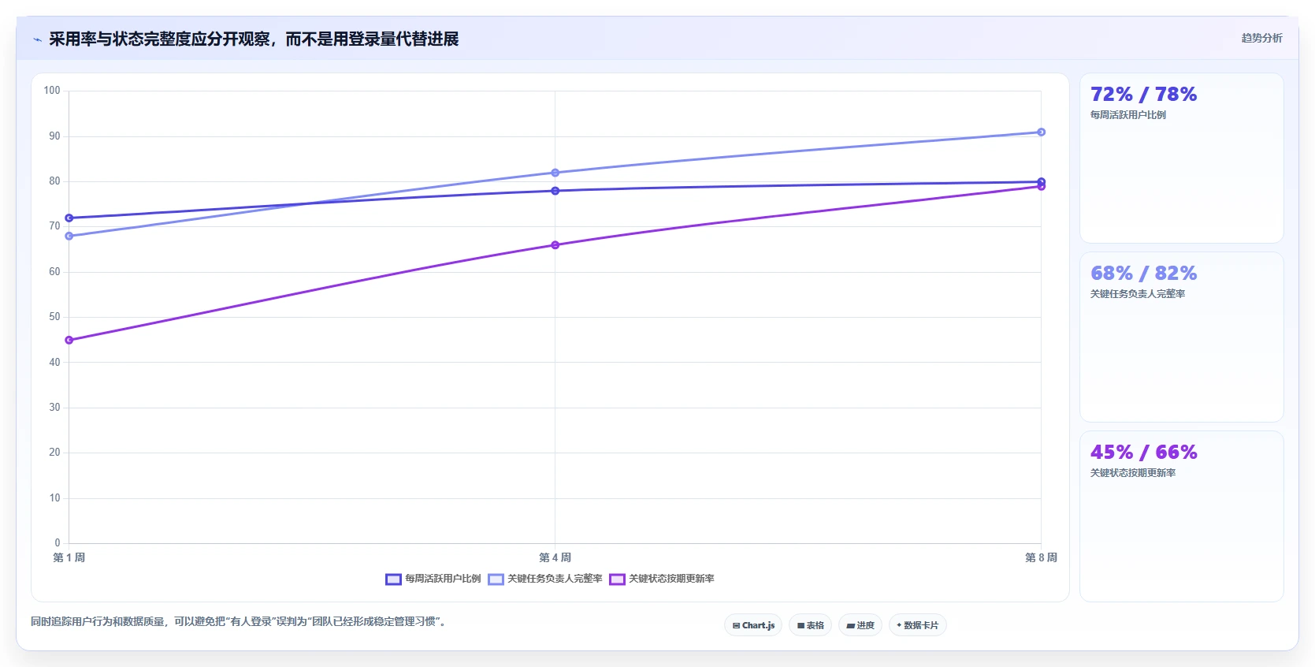This screenshot has width=1315, height=667.
Task: Click the 关键任务负责人完整率 card caption
Action: click(x=1137, y=294)
